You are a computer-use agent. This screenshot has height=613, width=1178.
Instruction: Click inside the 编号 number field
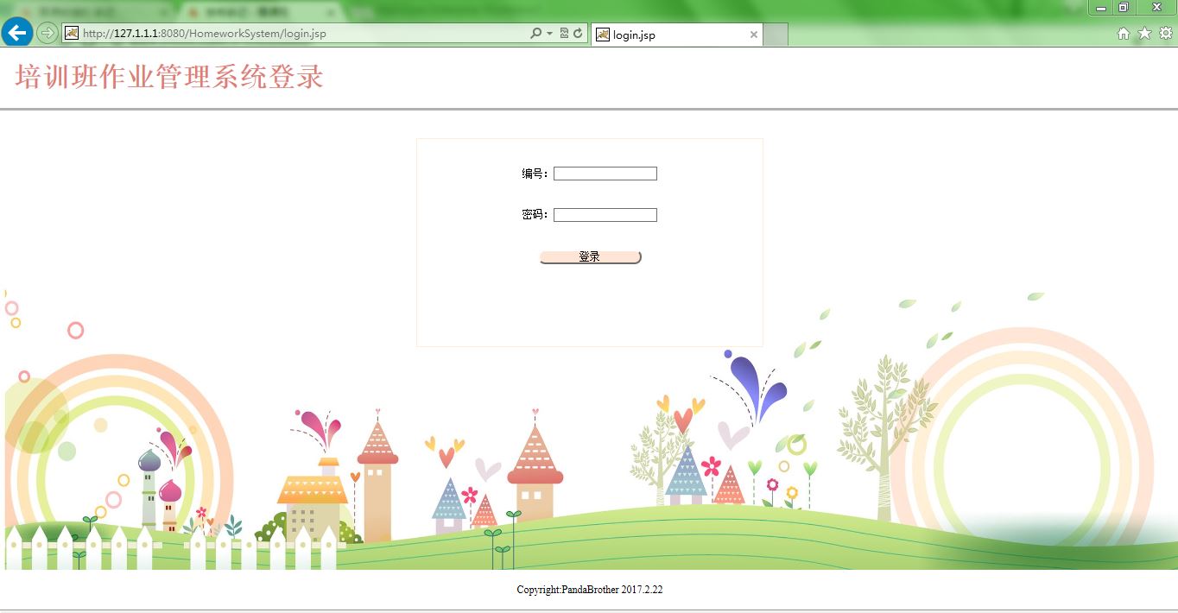[x=605, y=173]
